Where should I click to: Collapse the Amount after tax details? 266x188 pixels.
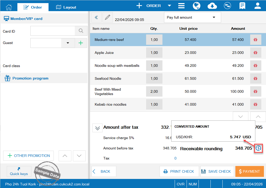[97, 128]
